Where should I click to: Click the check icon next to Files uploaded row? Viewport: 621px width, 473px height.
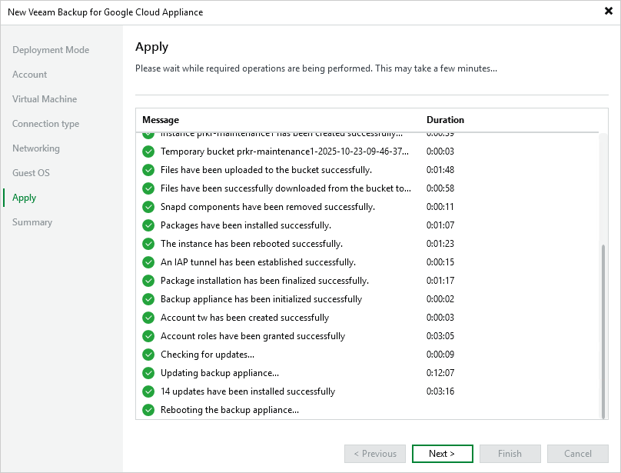point(148,170)
